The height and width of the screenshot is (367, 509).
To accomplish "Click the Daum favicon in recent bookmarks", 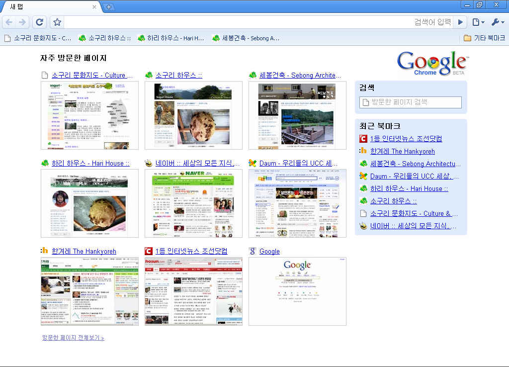I will pyautogui.click(x=363, y=177).
